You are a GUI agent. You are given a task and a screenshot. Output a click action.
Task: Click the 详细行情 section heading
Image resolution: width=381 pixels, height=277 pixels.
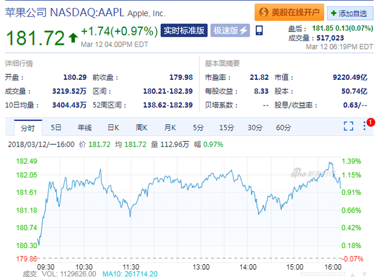(19, 63)
